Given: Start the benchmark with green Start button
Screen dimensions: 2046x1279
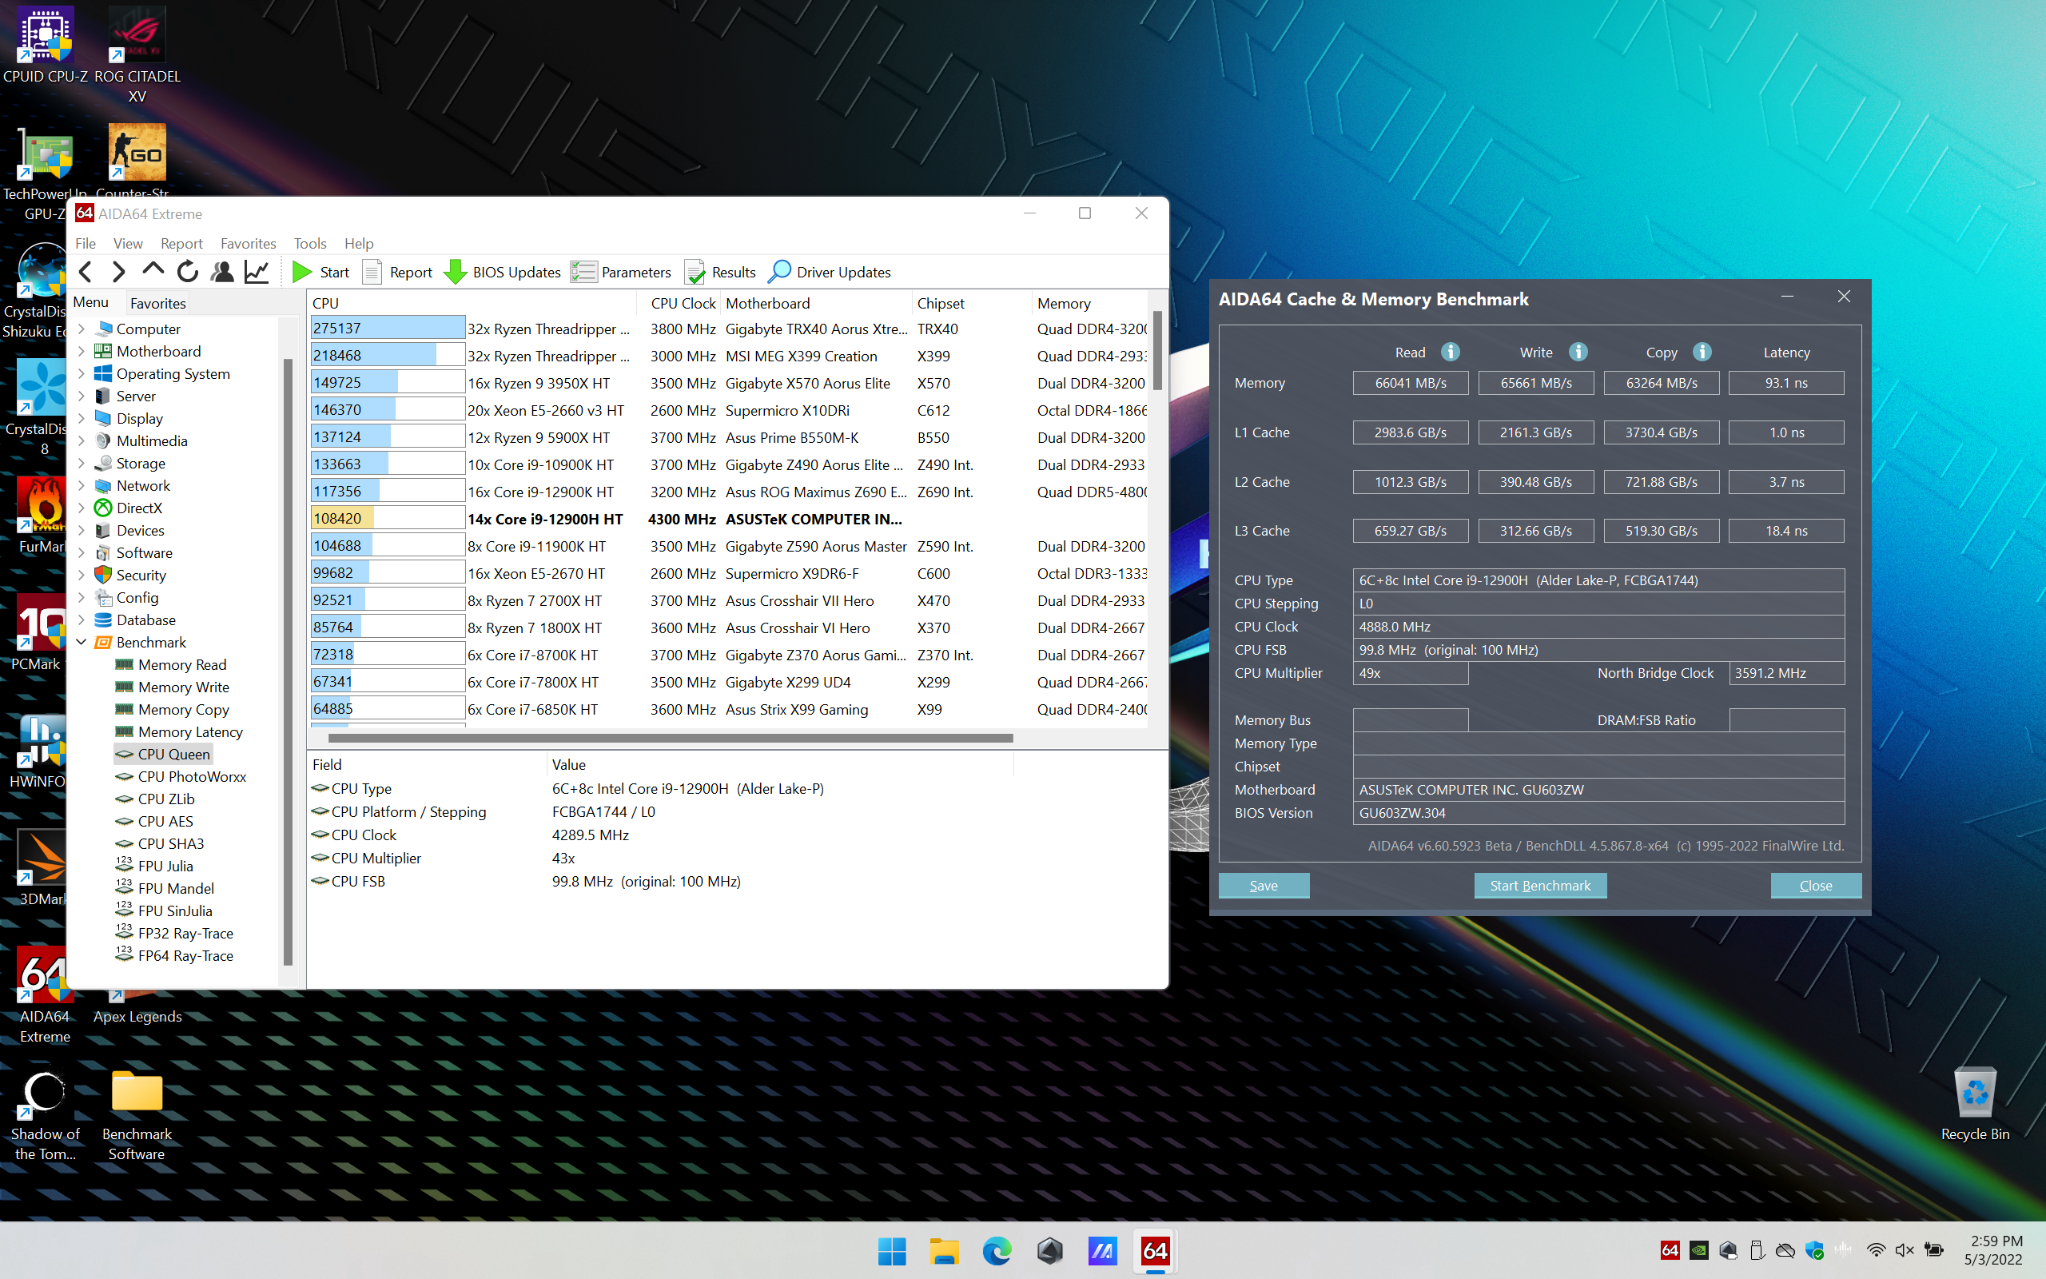Looking at the screenshot, I should (321, 272).
